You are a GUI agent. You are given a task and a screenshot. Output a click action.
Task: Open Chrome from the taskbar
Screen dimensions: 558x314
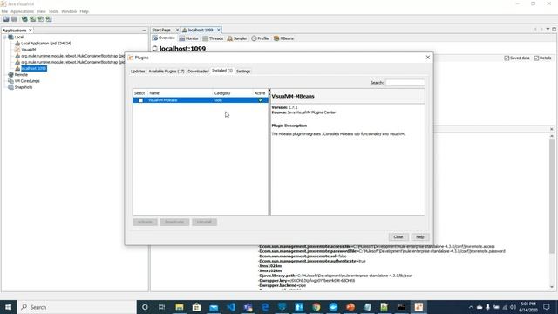[x=316, y=307]
